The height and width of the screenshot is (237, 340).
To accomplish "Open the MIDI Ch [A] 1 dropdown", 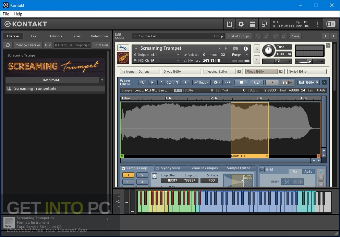I will point(178,61).
